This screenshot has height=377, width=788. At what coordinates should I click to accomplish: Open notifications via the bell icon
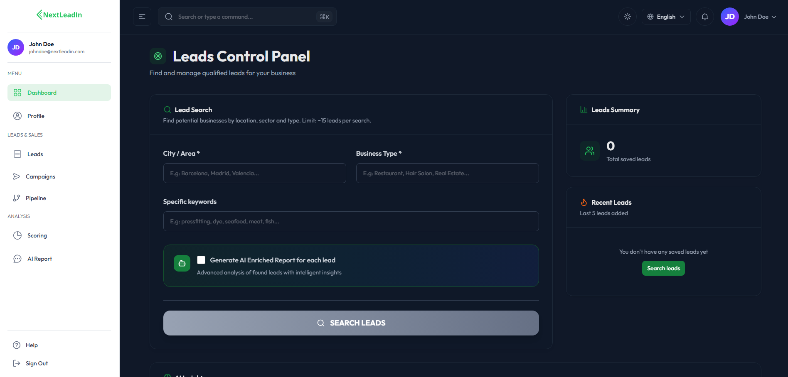click(704, 17)
